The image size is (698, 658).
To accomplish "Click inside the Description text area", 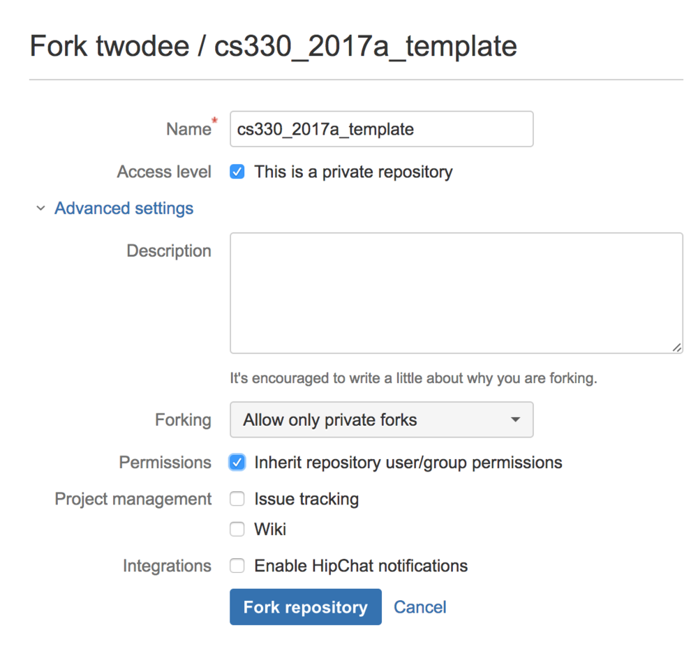I will 456,293.
